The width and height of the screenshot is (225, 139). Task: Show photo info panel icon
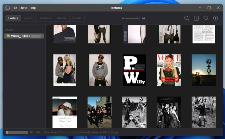(x=196, y=18)
